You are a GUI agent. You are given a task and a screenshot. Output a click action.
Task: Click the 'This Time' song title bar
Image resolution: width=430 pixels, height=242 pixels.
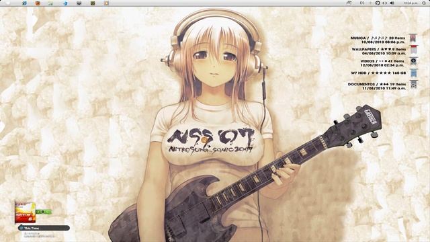tap(44, 228)
